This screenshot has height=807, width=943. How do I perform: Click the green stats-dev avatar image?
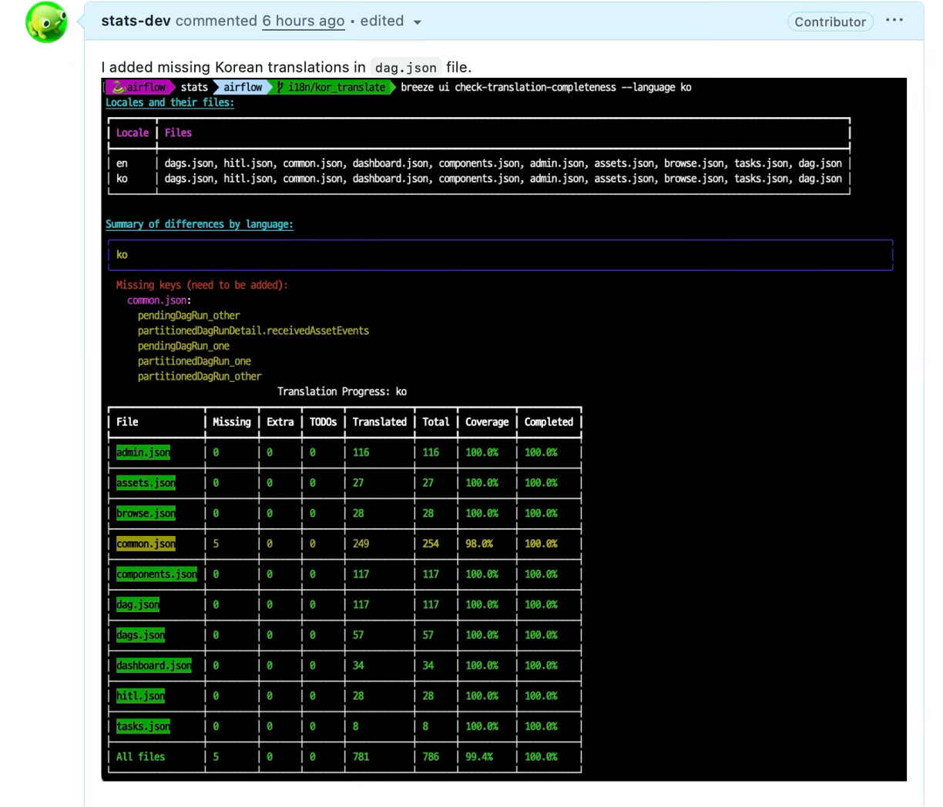46,22
